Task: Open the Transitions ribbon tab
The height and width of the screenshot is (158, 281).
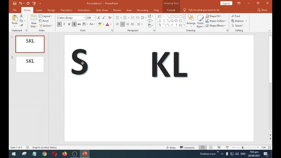Action: (66, 10)
